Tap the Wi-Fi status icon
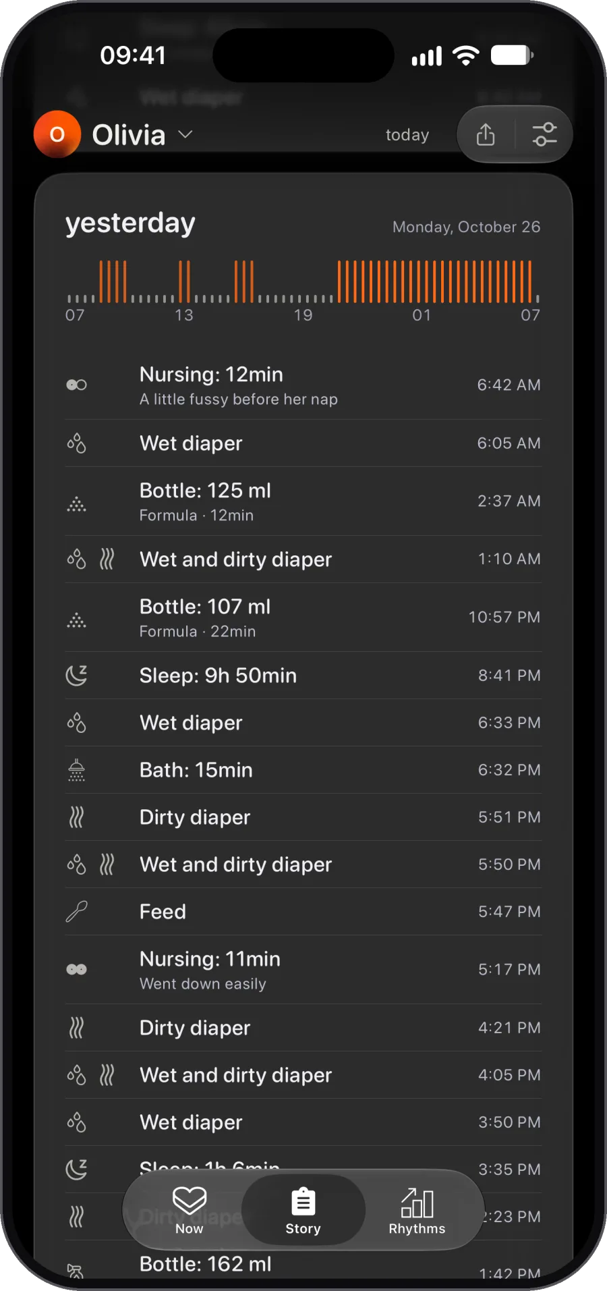607x1291 pixels. pyautogui.click(x=466, y=55)
